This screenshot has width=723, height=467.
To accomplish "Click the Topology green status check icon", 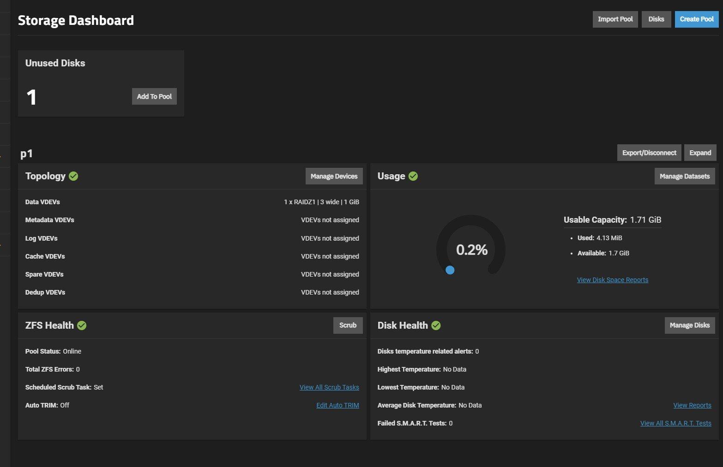I will (73, 176).
